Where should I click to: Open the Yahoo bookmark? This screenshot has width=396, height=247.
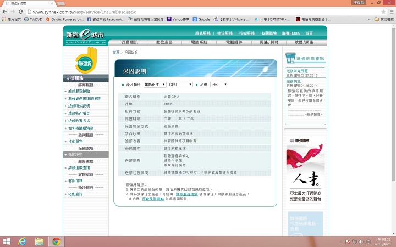point(178,19)
